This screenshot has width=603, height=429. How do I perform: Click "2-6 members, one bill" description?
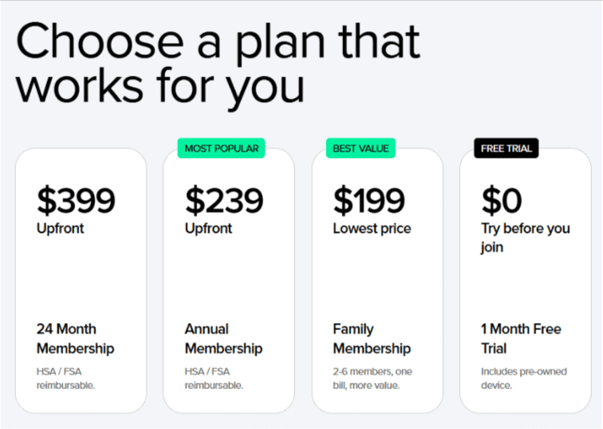coord(372,379)
